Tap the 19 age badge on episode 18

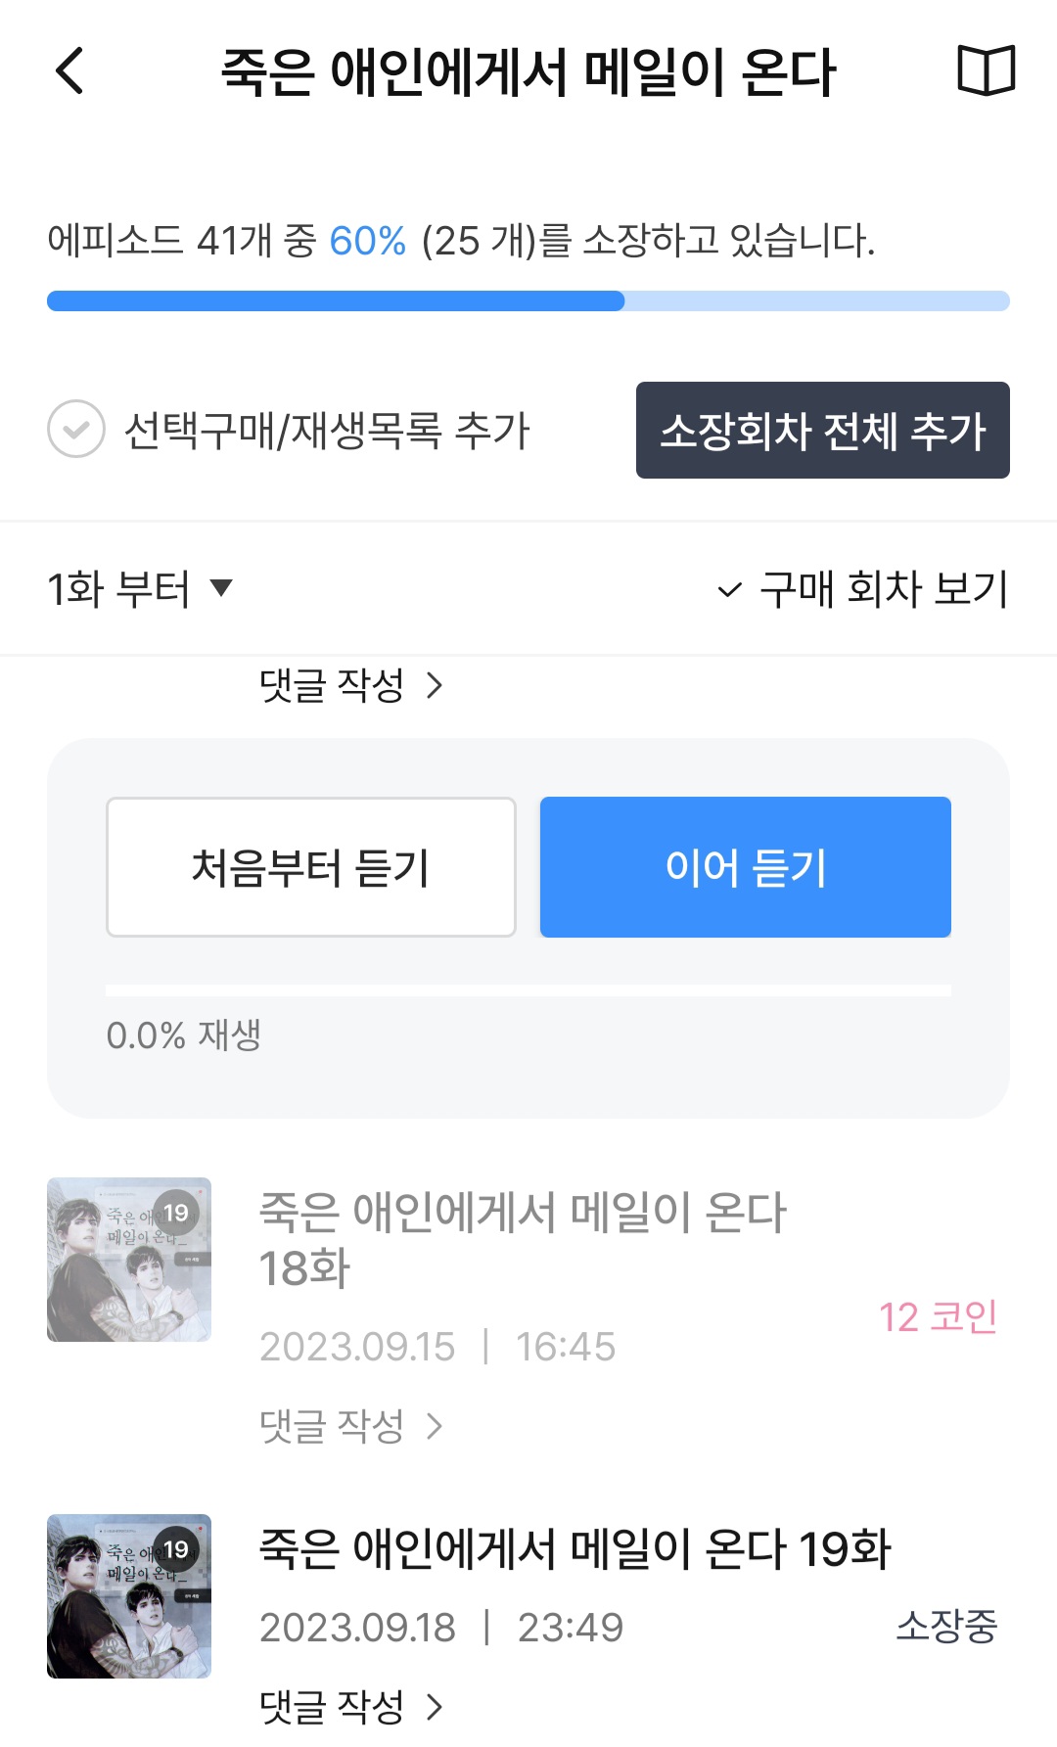pyautogui.click(x=176, y=1213)
